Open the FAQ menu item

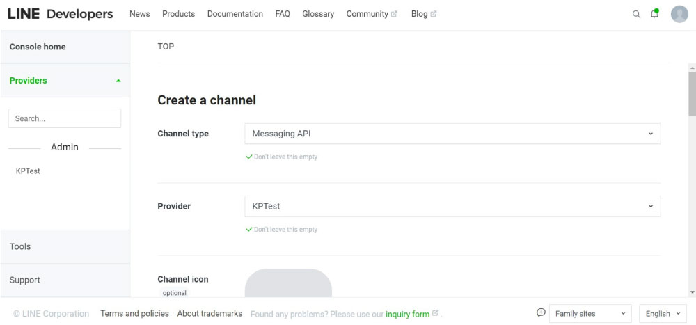(x=283, y=14)
